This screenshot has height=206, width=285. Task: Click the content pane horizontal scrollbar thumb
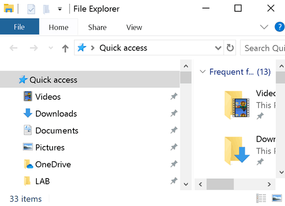220,184
